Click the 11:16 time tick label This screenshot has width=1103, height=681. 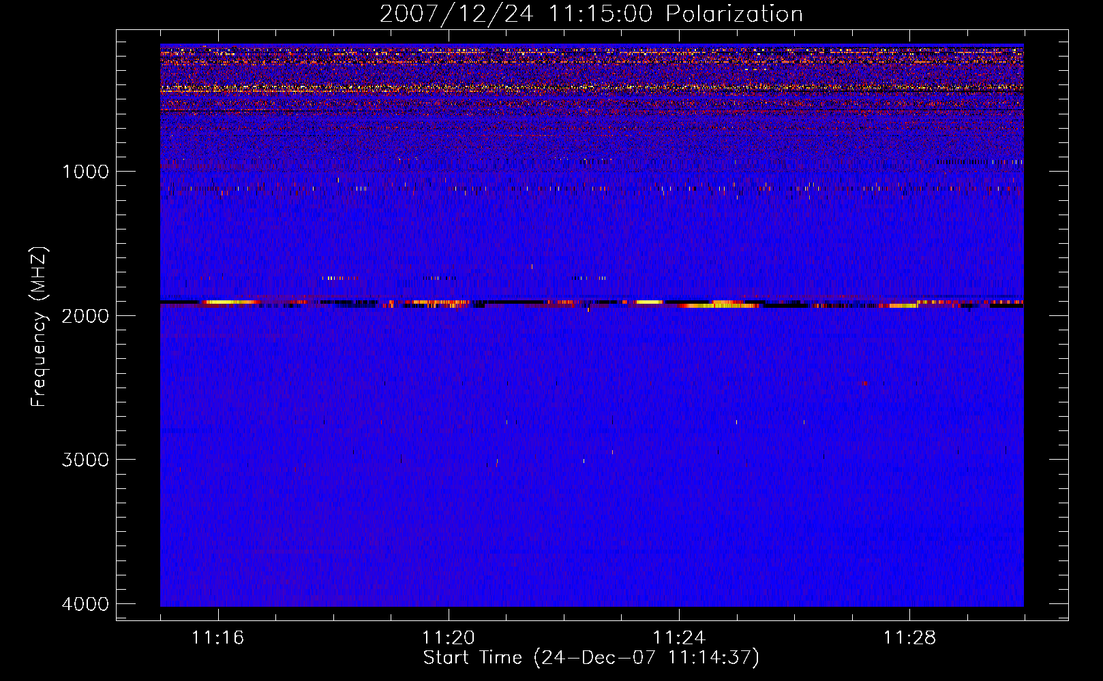tap(218, 638)
